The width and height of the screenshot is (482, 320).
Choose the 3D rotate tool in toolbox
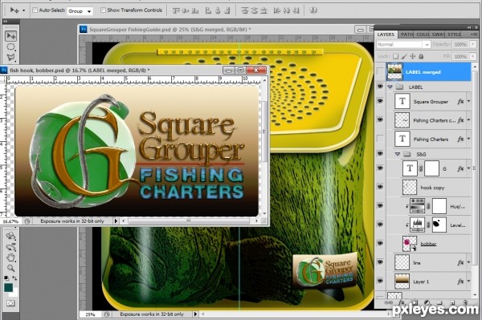[11, 237]
